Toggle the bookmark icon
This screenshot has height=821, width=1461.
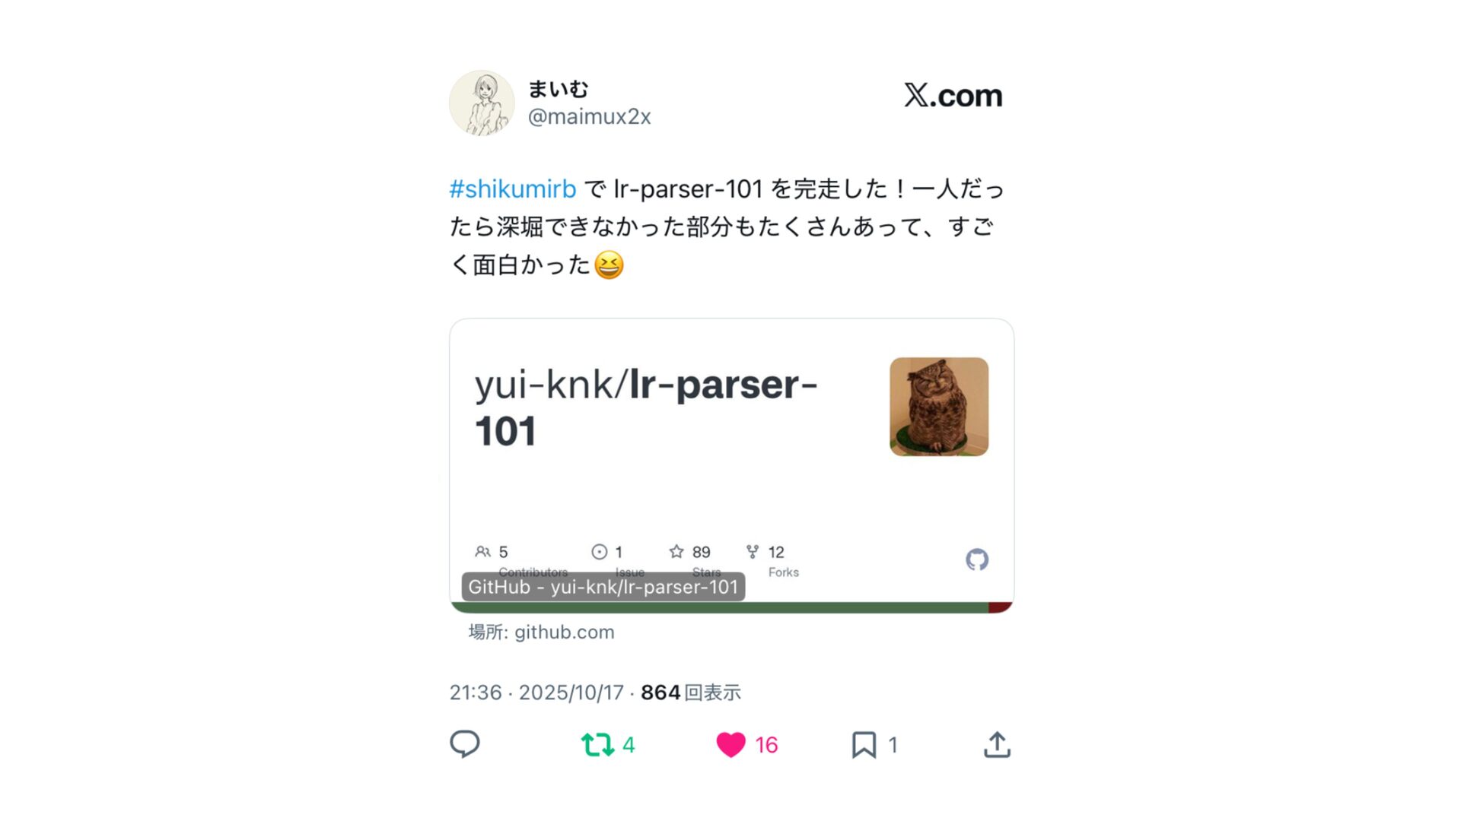tap(864, 745)
